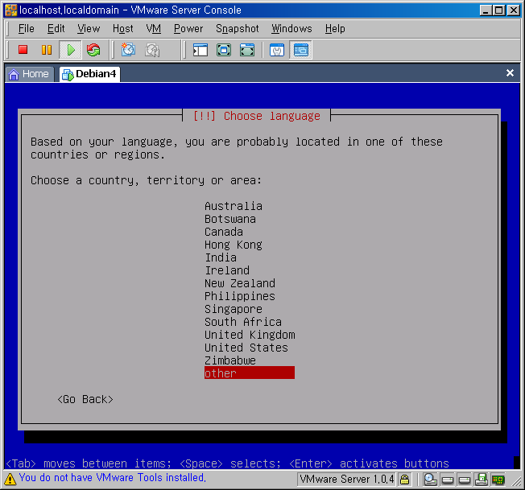The width and height of the screenshot is (525, 490).
Task: Switch to the Home tab
Action: pos(28,73)
